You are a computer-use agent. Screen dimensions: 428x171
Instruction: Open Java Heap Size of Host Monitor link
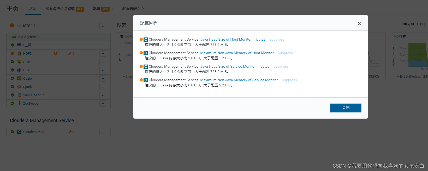(233, 39)
